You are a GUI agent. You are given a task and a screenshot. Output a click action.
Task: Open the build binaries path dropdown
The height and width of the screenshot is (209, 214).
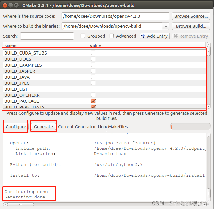coord(166,26)
